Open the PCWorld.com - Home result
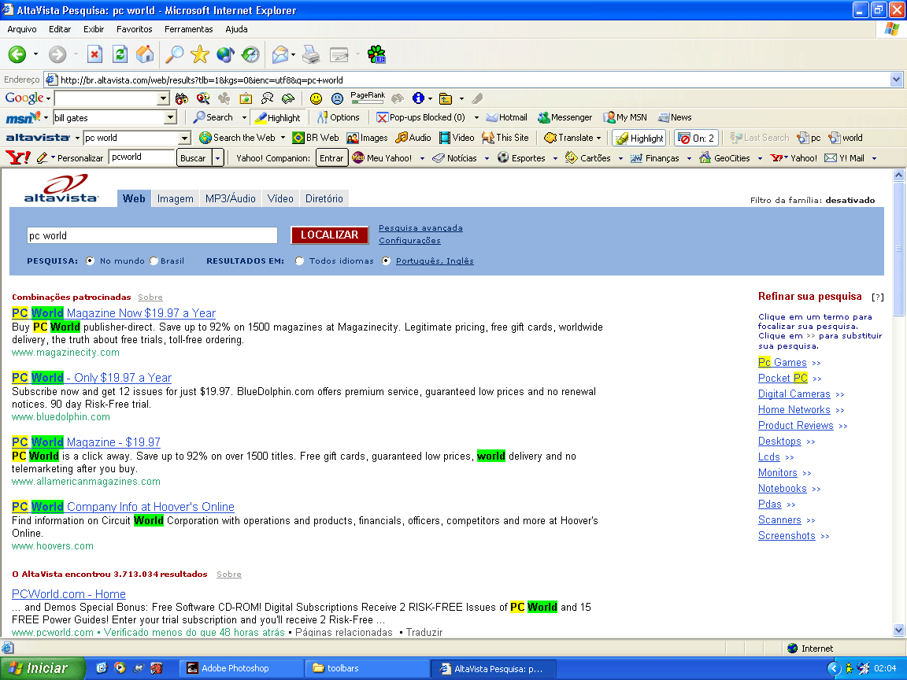The height and width of the screenshot is (680, 907). point(68,594)
